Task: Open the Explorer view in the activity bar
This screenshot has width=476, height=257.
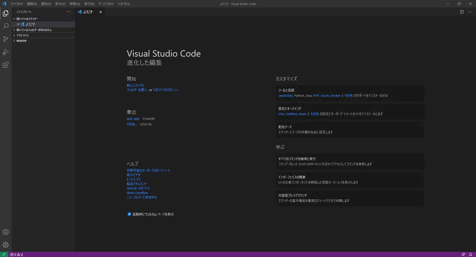Action: pyautogui.click(x=6, y=13)
